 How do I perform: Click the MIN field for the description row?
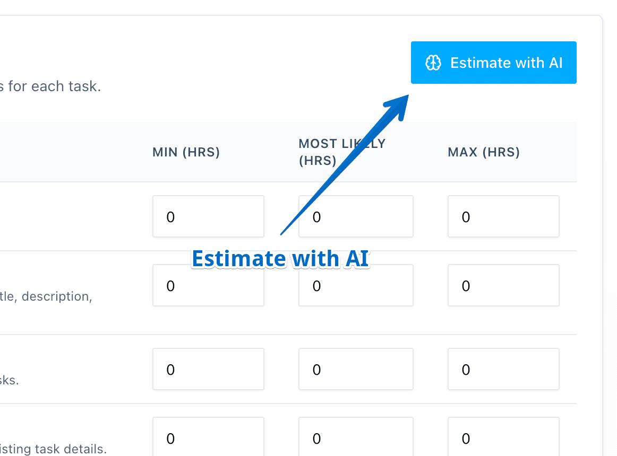[208, 285]
